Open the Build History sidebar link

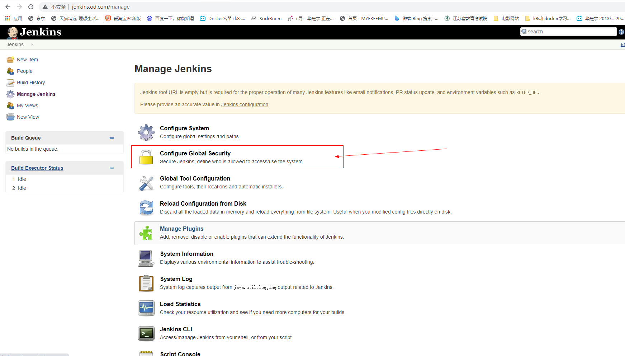pyautogui.click(x=31, y=83)
